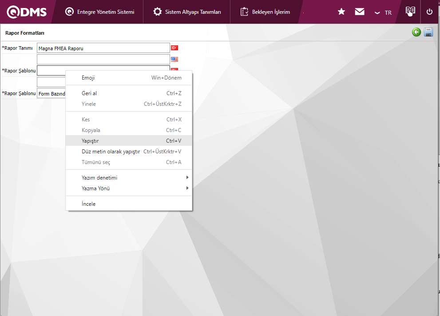Viewport: 440px width, 316px height.
Task: Click the Rapor Formatları title
Action: coord(25,33)
